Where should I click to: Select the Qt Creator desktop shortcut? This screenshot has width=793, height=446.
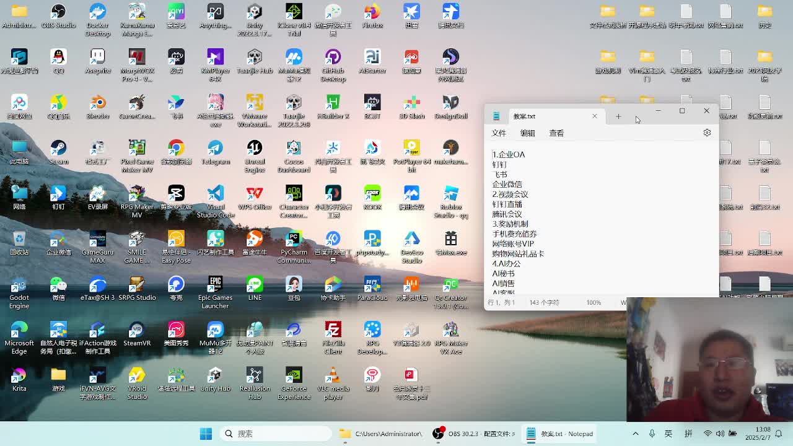coord(450,292)
